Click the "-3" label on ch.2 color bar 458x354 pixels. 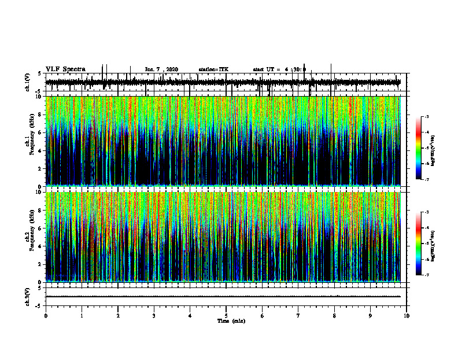(x=426, y=212)
